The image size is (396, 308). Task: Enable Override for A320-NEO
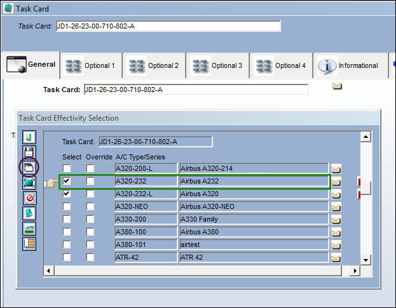coord(90,206)
